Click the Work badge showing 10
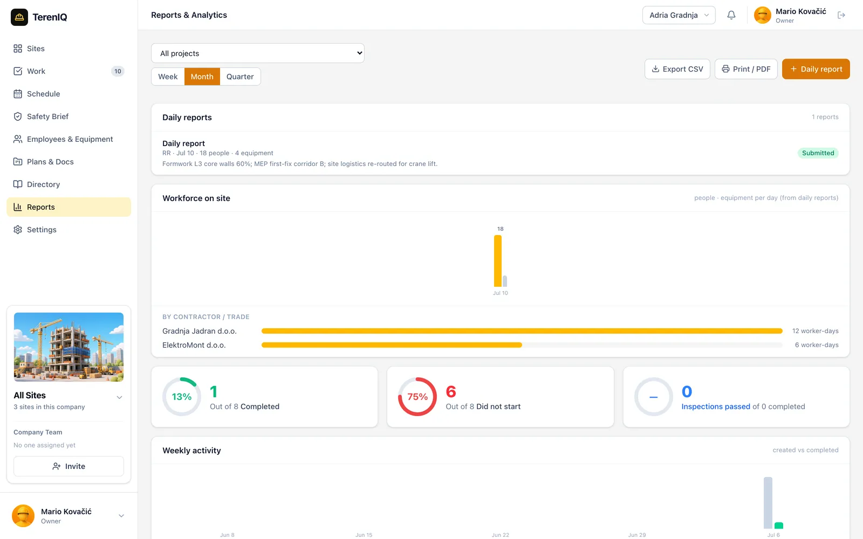The height and width of the screenshot is (539, 863). click(x=118, y=71)
